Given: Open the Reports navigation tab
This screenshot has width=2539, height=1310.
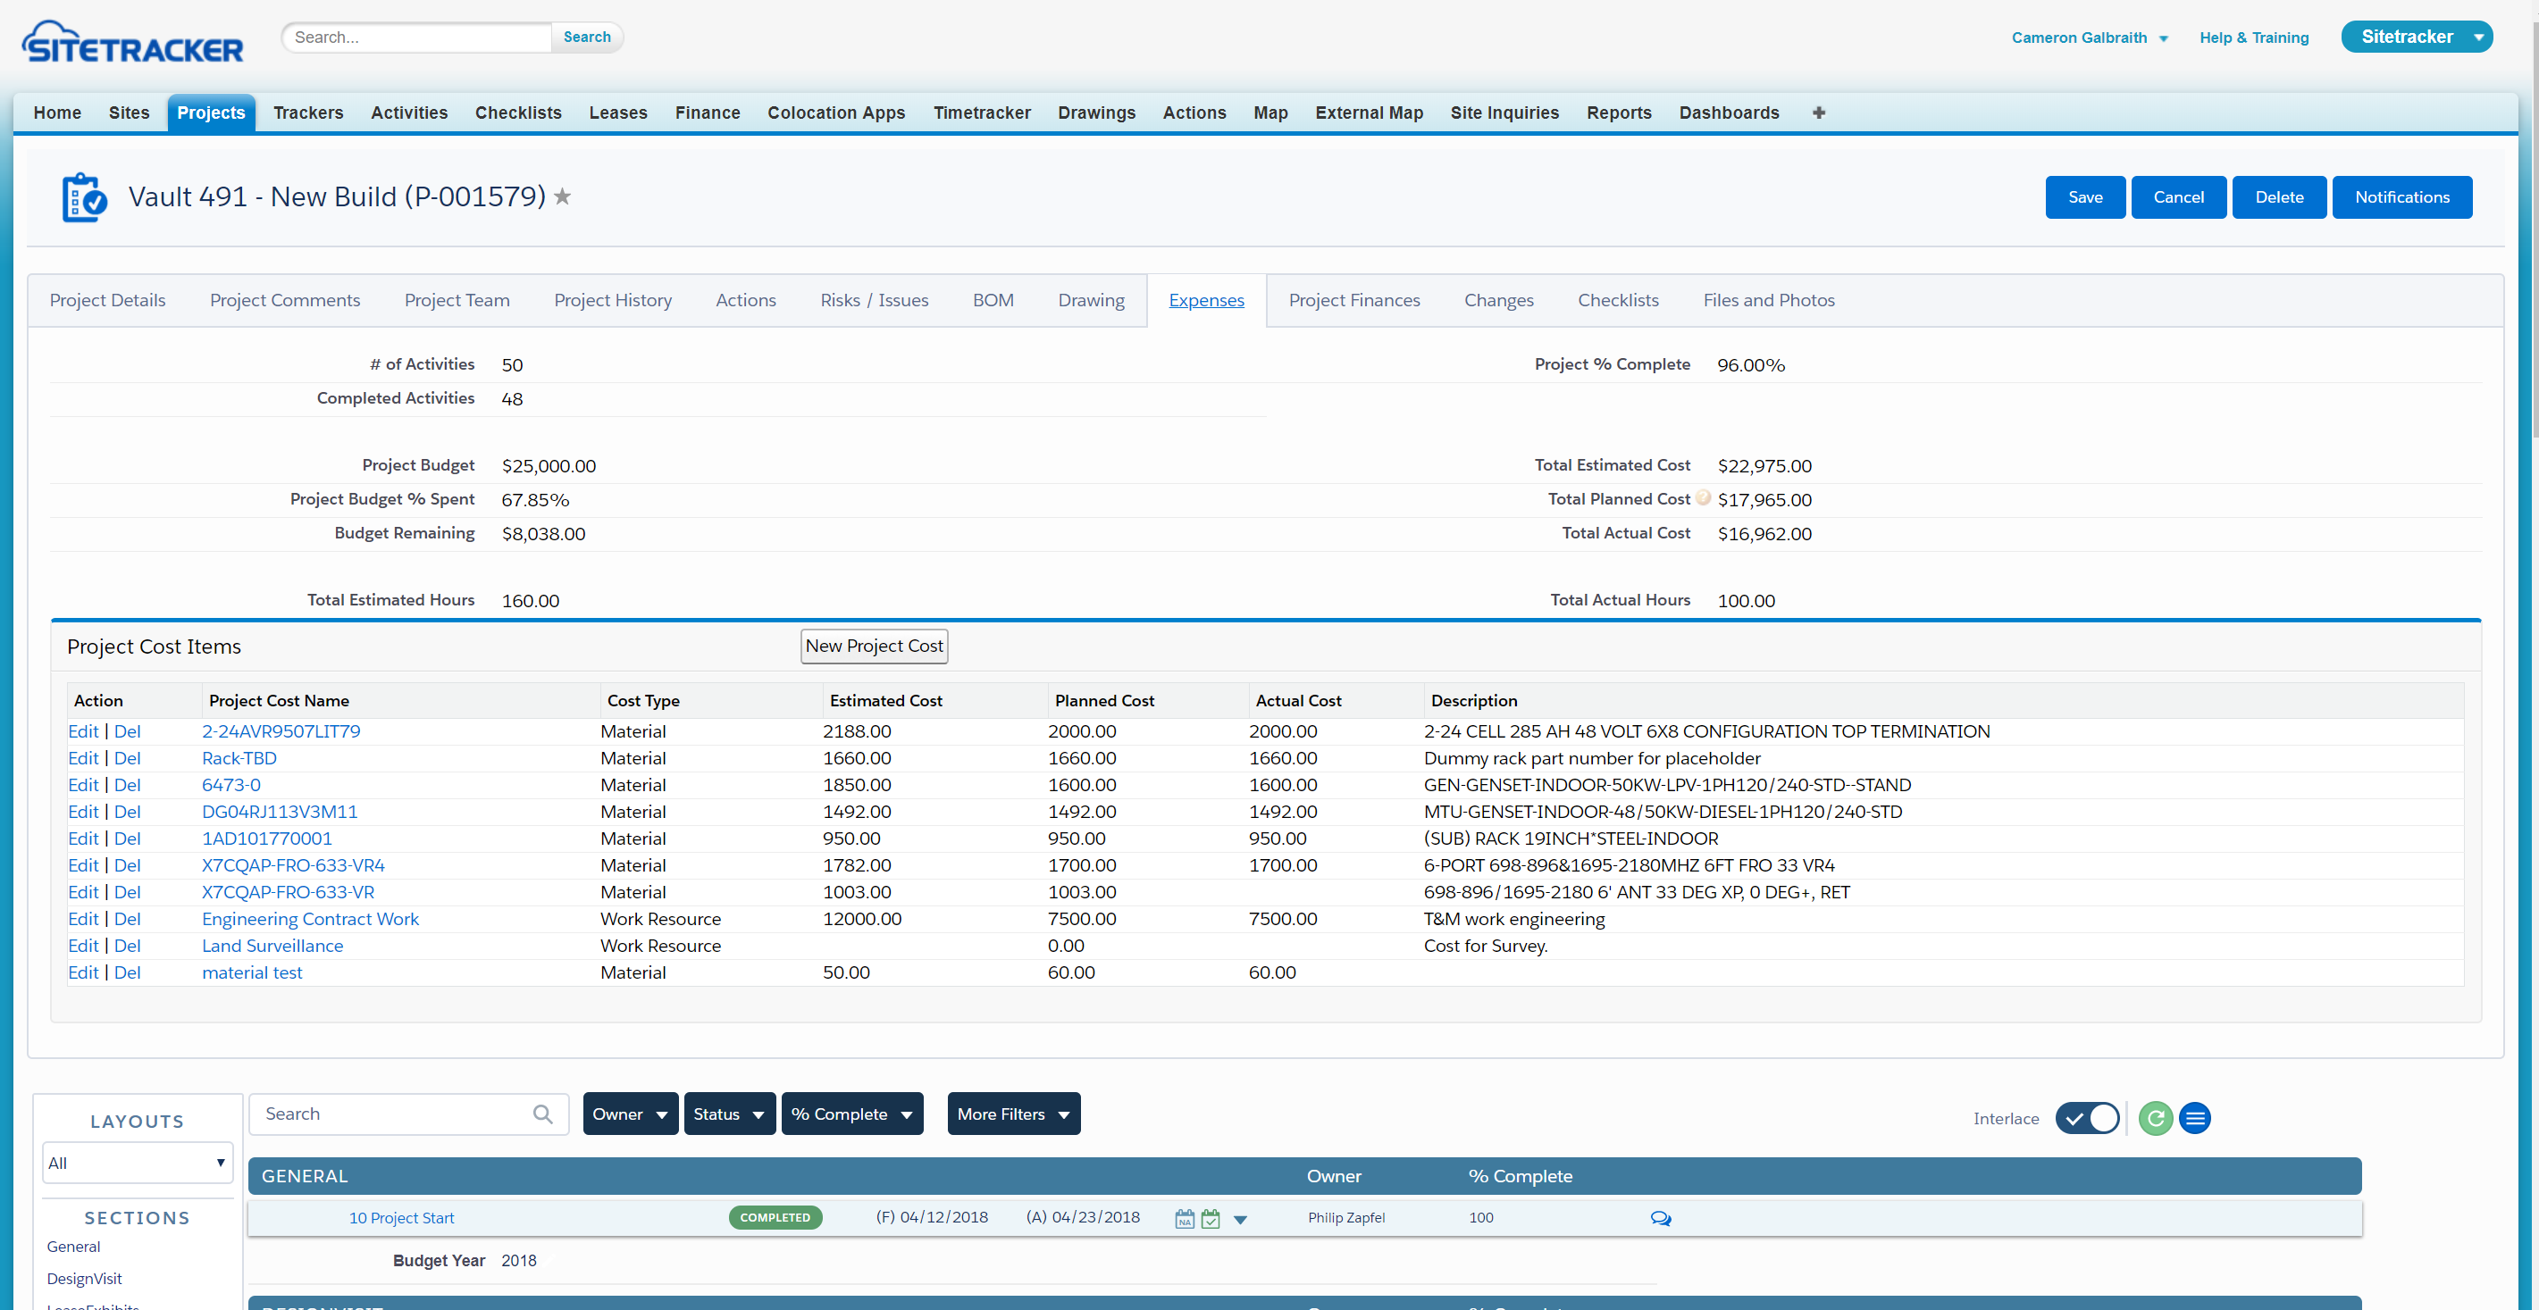Looking at the screenshot, I should (x=1619, y=113).
